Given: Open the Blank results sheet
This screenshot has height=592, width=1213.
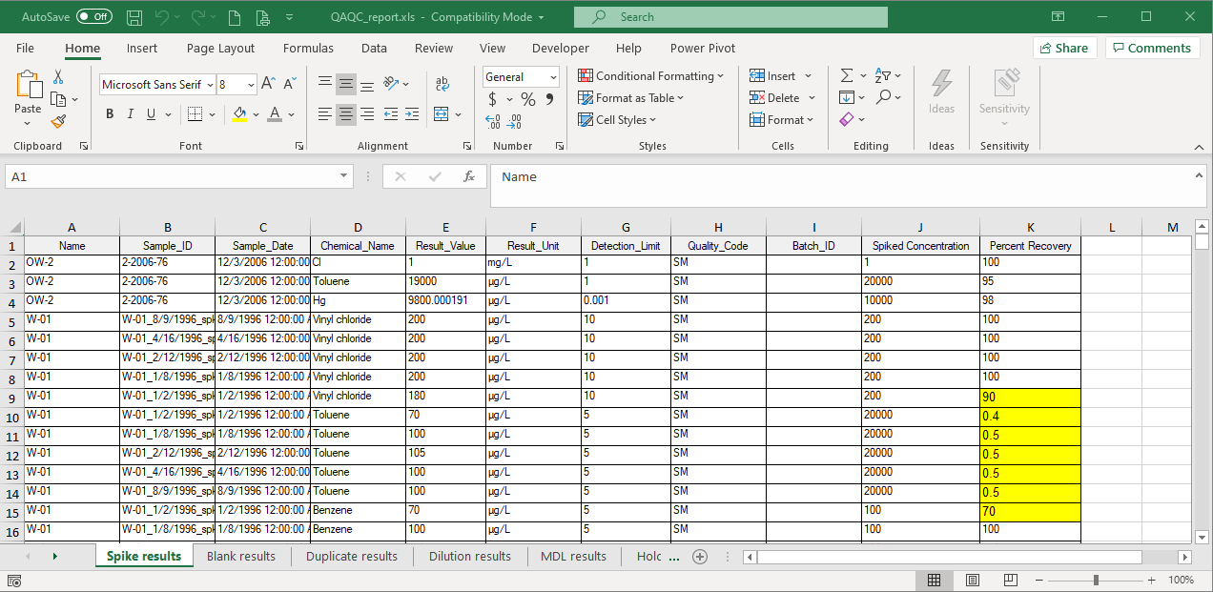Looking at the screenshot, I should 242,556.
